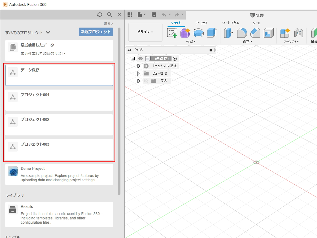
Task: Select the New Component tool
Action: 285,33
